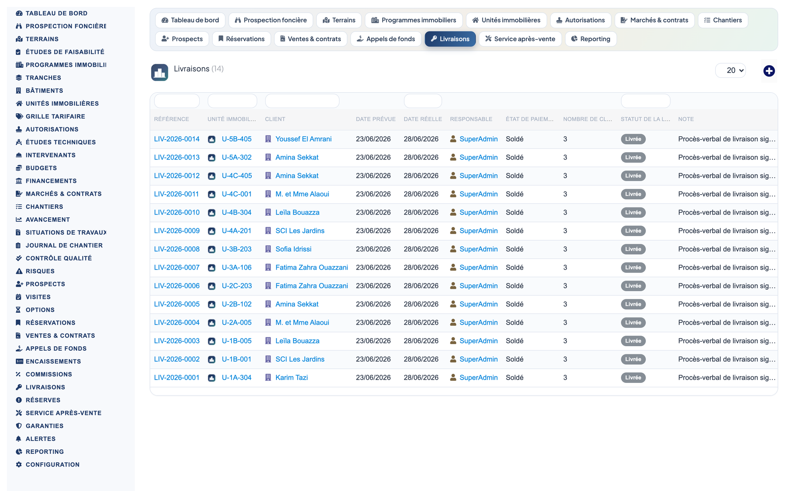Click Budgets coins icon in sidebar
This screenshot has height=491, width=793.
(x=19, y=168)
